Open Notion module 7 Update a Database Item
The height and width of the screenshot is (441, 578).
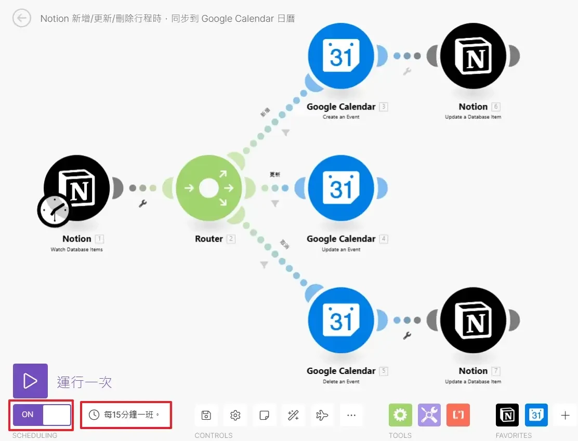point(474,320)
